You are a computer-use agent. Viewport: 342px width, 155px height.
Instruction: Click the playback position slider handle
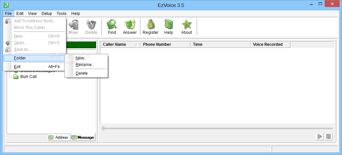pos(103,128)
